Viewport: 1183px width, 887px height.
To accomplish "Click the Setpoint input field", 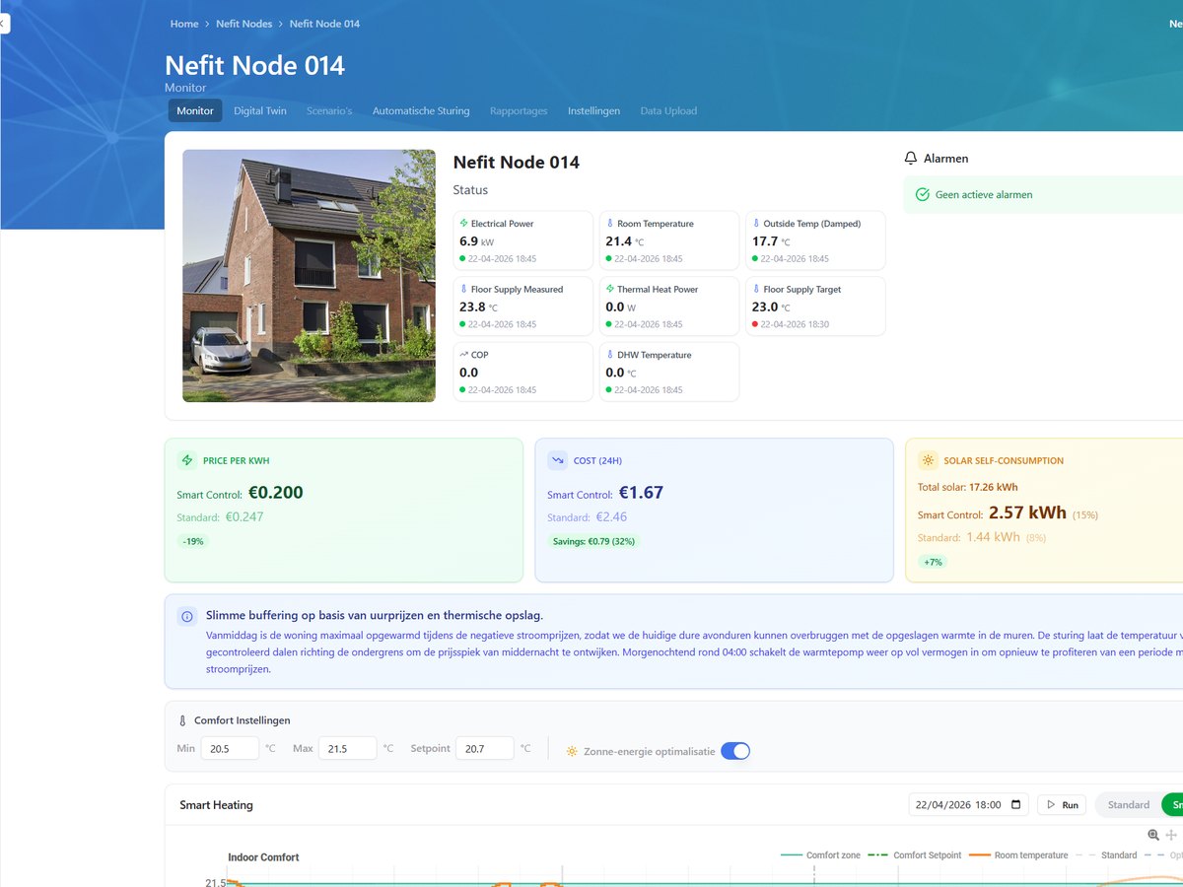I will point(484,748).
